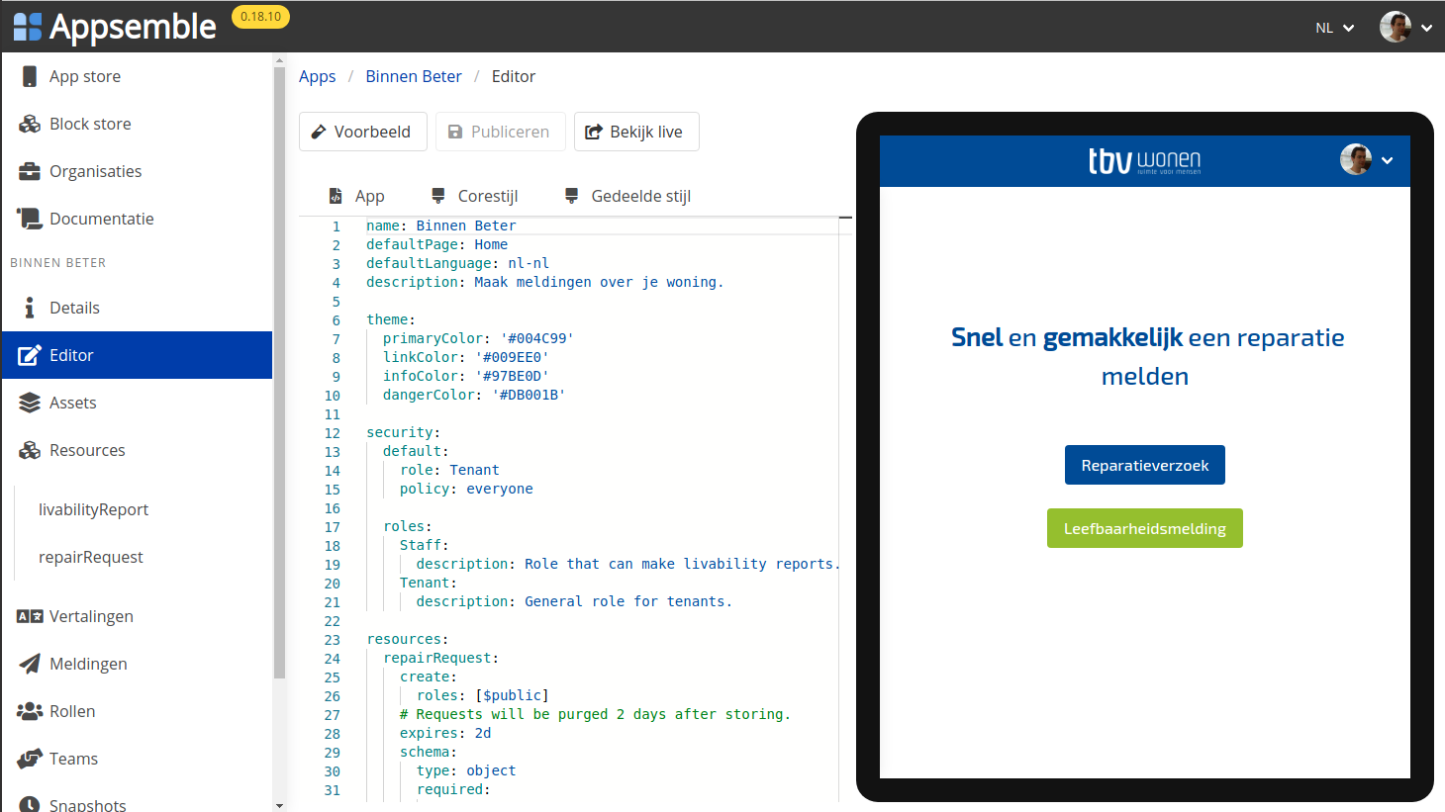Image resolution: width=1445 pixels, height=812 pixels.
Task: Expand the profile dropdown in the app preview
Action: coord(1387,160)
